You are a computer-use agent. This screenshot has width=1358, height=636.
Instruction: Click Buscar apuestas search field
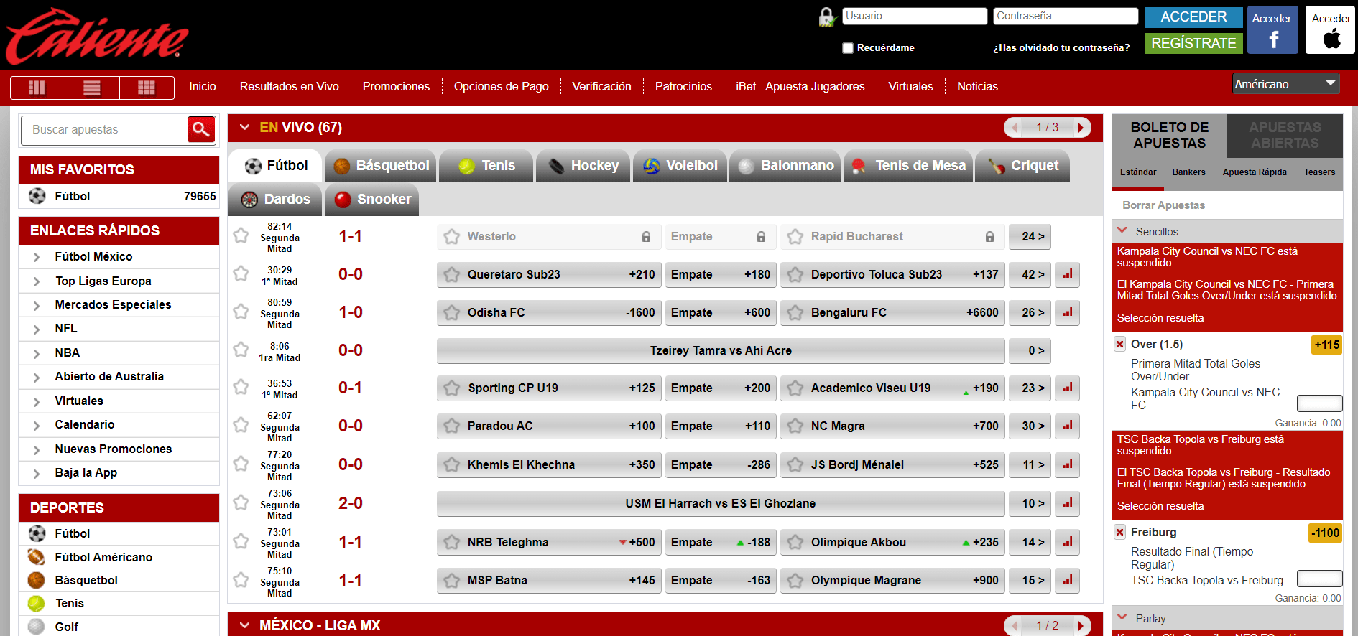point(104,129)
